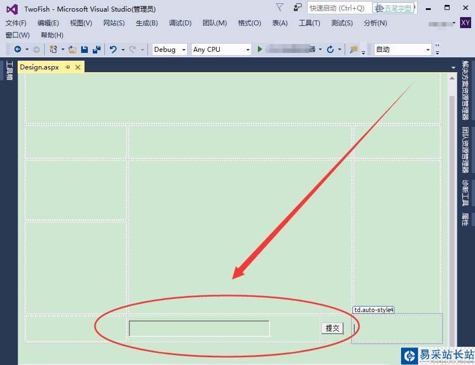
Task: Open the 窗口(W) menu
Action: tap(18, 35)
